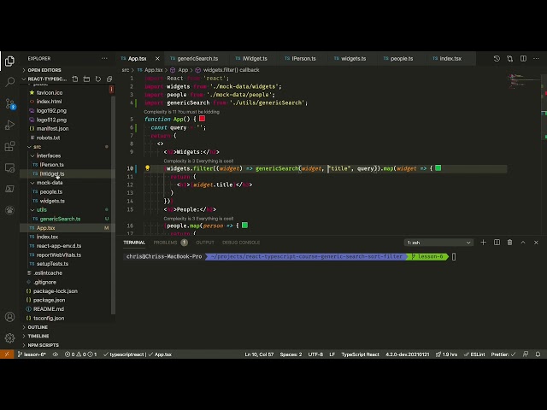The image size is (547, 410).
Task: Open the Output panel tab
Action: 205,243
